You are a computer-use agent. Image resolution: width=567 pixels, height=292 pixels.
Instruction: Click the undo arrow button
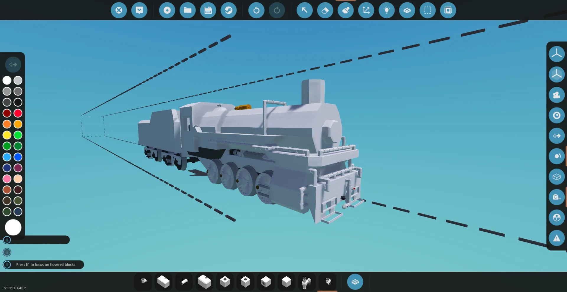point(256,10)
